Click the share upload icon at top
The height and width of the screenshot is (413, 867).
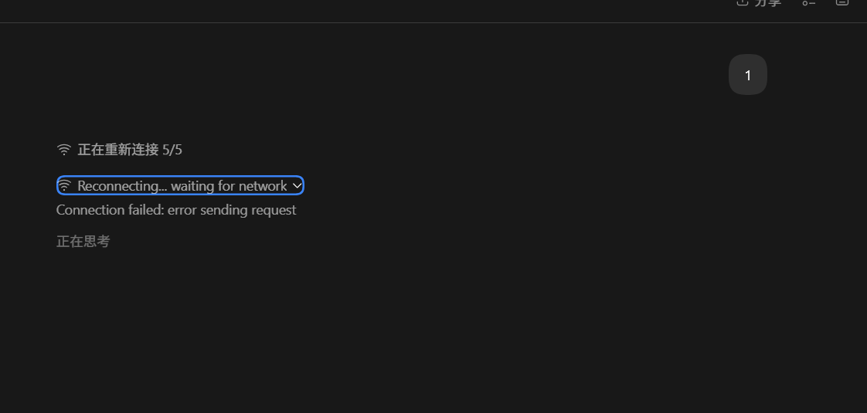[742, 2]
